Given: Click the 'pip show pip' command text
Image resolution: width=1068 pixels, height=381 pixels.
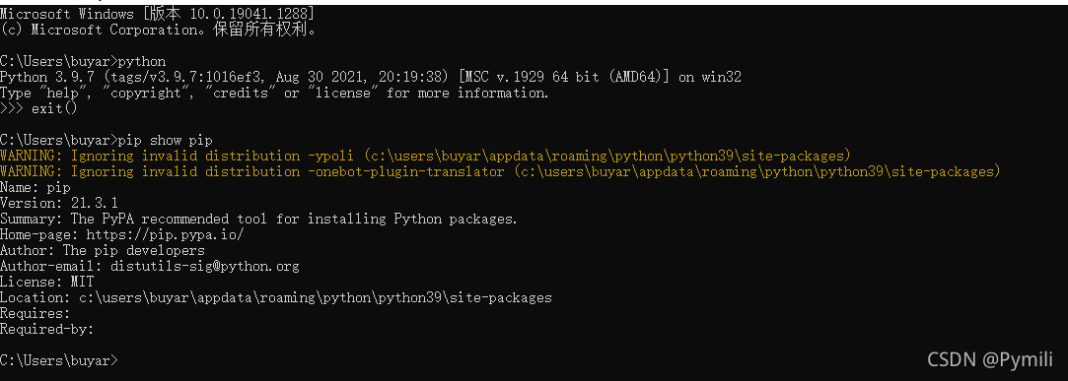Looking at the screenshot, I should [x=166, y=140].
